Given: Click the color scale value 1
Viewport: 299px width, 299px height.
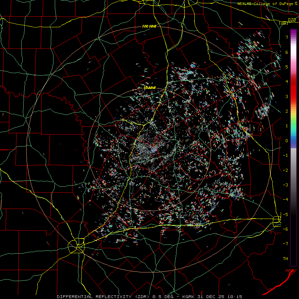Looking at the screenshot, I should 287,126.
